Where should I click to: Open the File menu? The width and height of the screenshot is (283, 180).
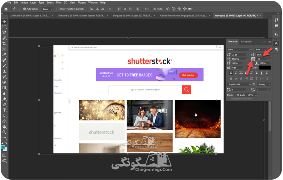(x=9, y=2)
